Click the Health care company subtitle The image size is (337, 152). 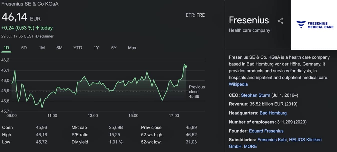250,30
